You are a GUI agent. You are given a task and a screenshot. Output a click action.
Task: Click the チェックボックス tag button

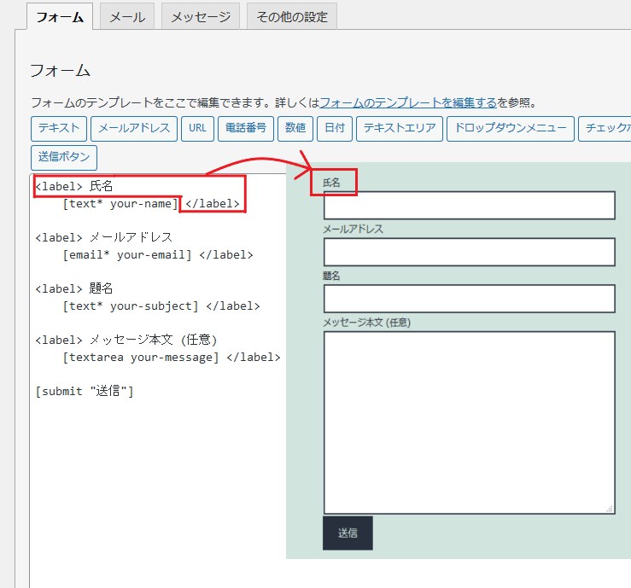click(x=605, y=129)
